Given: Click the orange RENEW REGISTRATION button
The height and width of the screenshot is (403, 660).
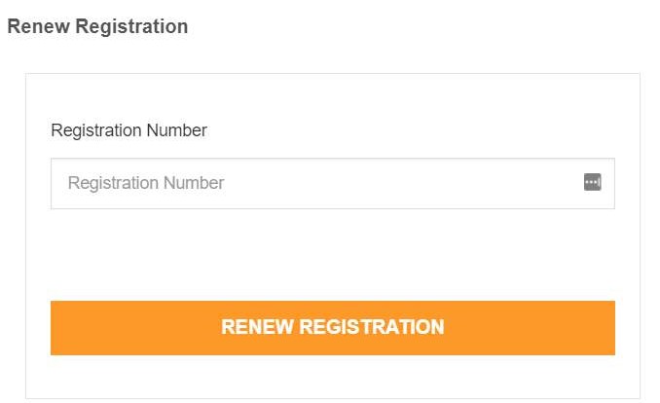Looking at the screenshot, I should (x=333, y=328).
